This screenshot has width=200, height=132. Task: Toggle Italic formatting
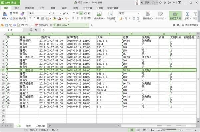[34, 18]
